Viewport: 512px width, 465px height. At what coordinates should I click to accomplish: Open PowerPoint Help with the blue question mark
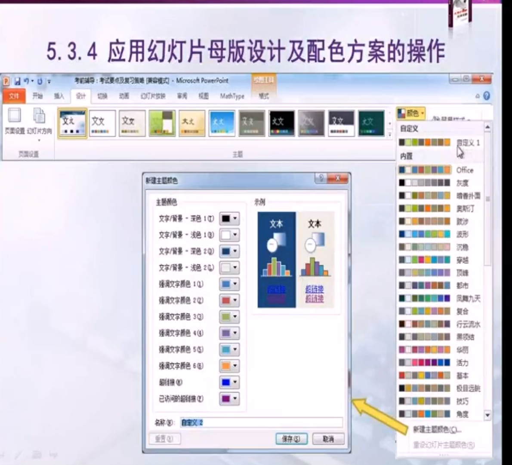487,95
